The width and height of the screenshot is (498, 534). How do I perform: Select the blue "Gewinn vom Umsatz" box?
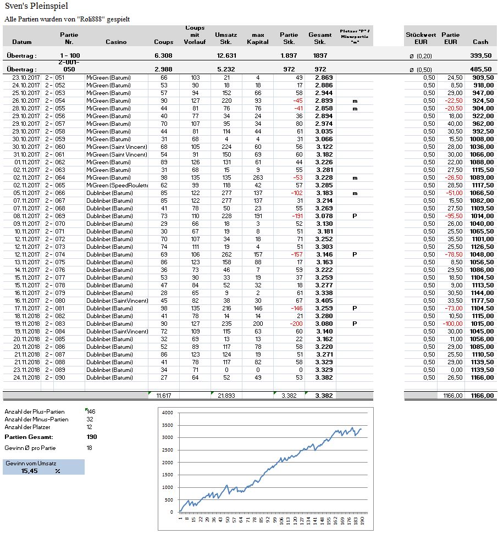click(43, 468)
